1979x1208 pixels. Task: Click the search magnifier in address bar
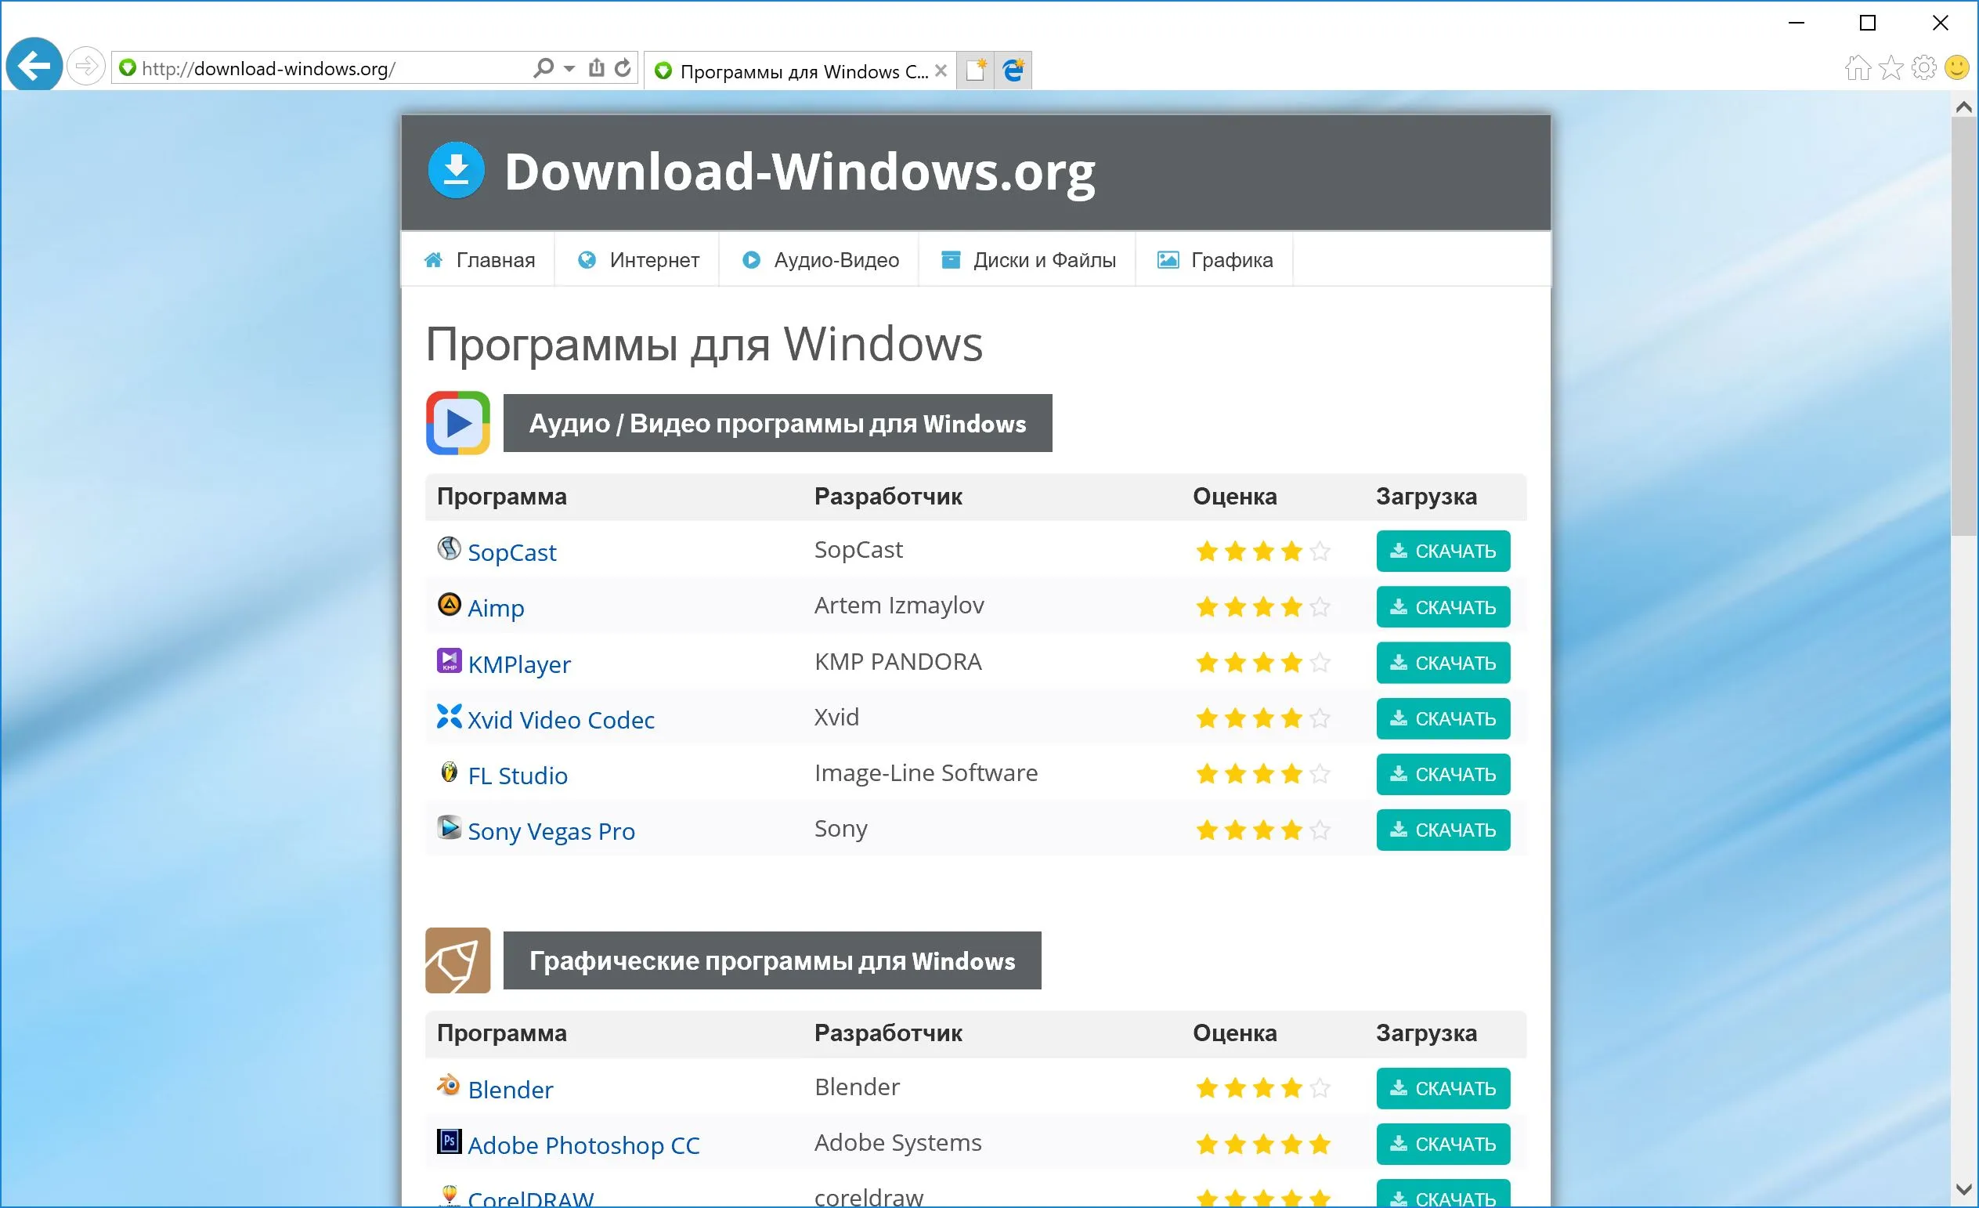tap(543, 67)
